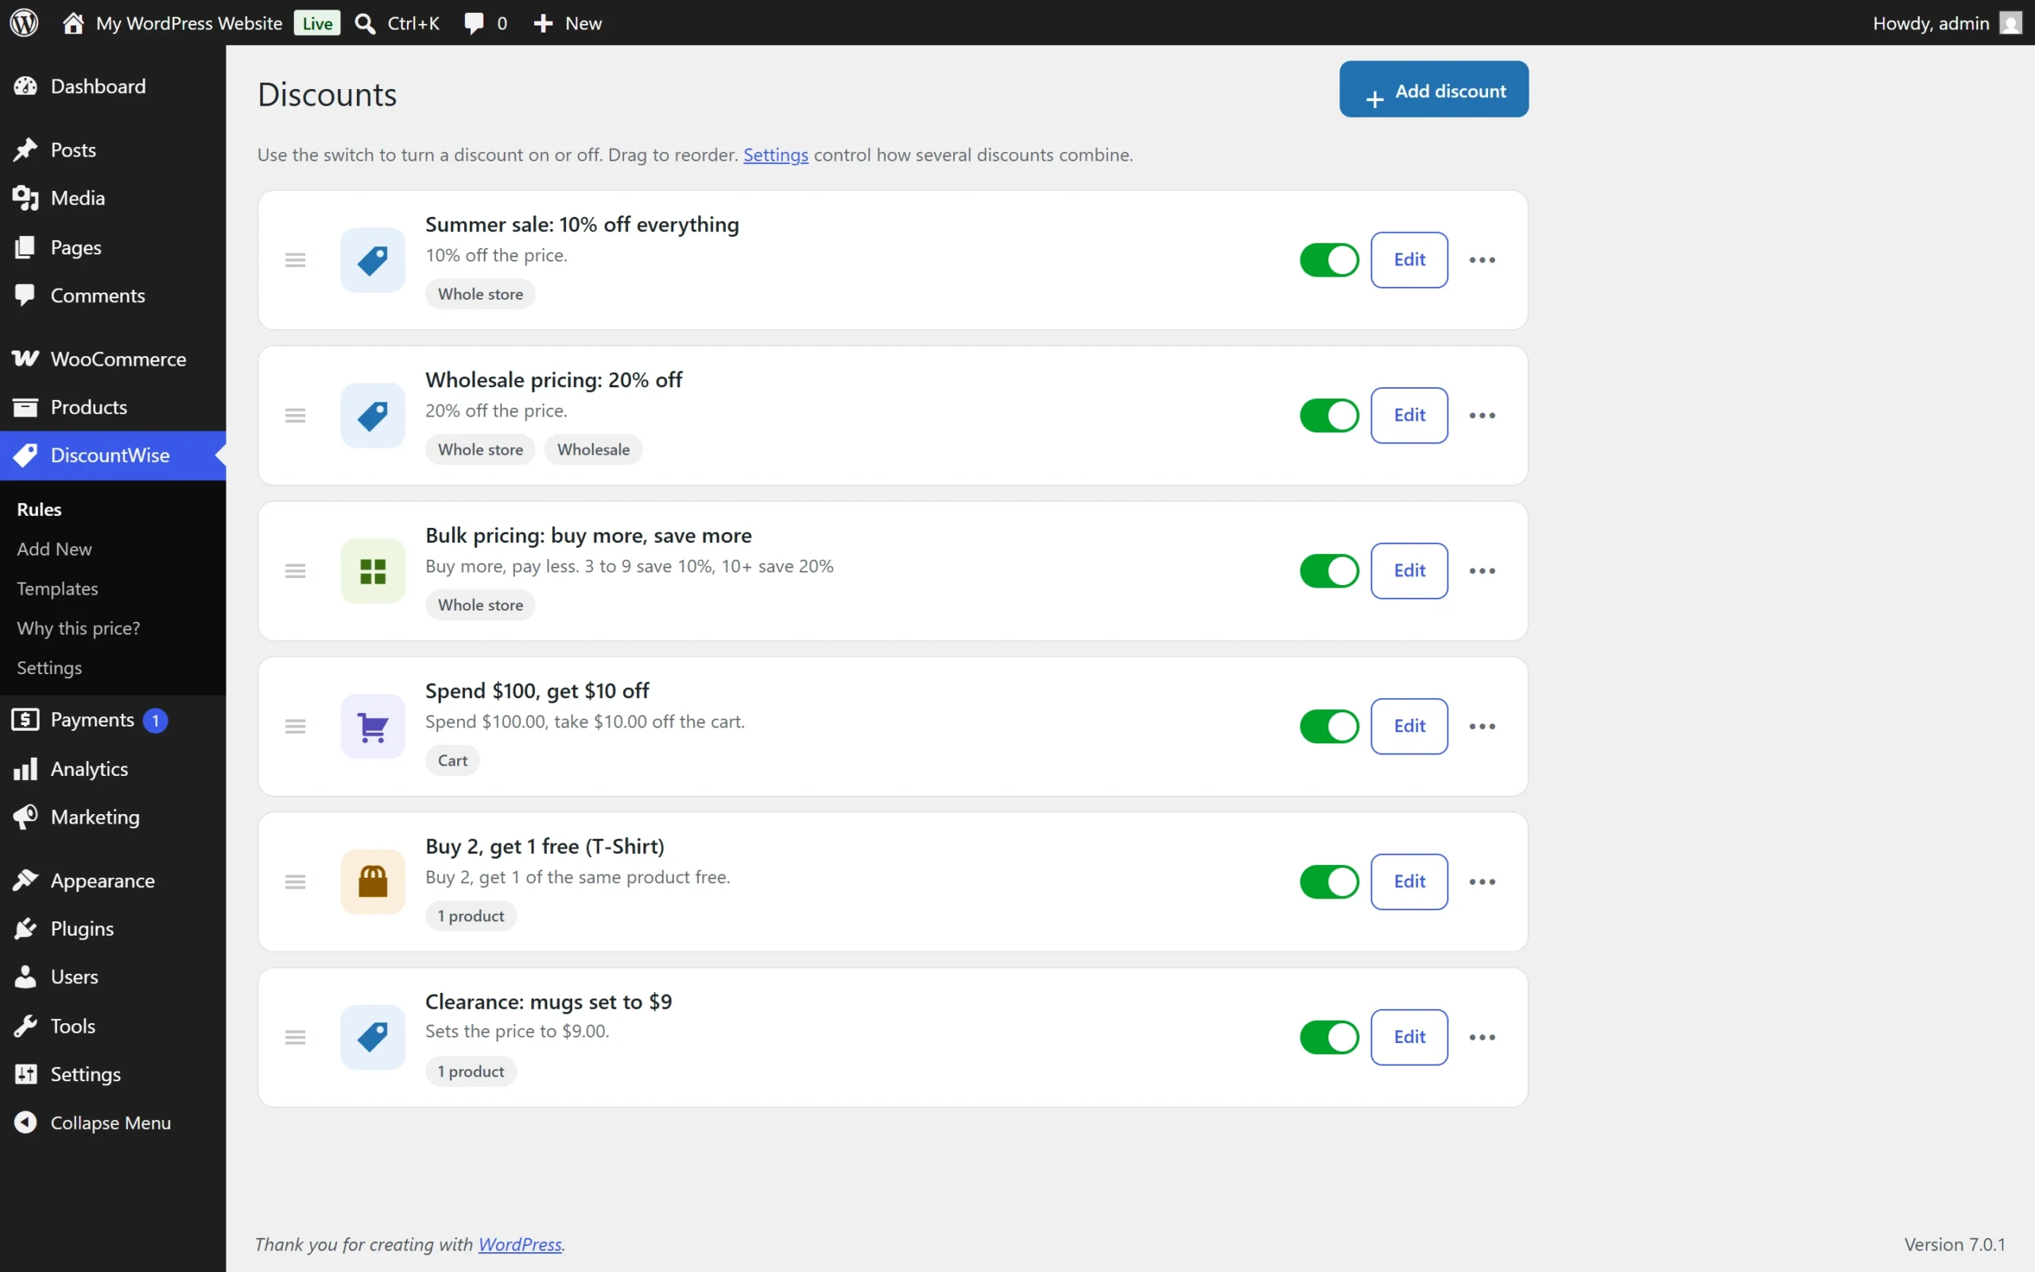Click the Payments notification badge 1

point(156,721)
